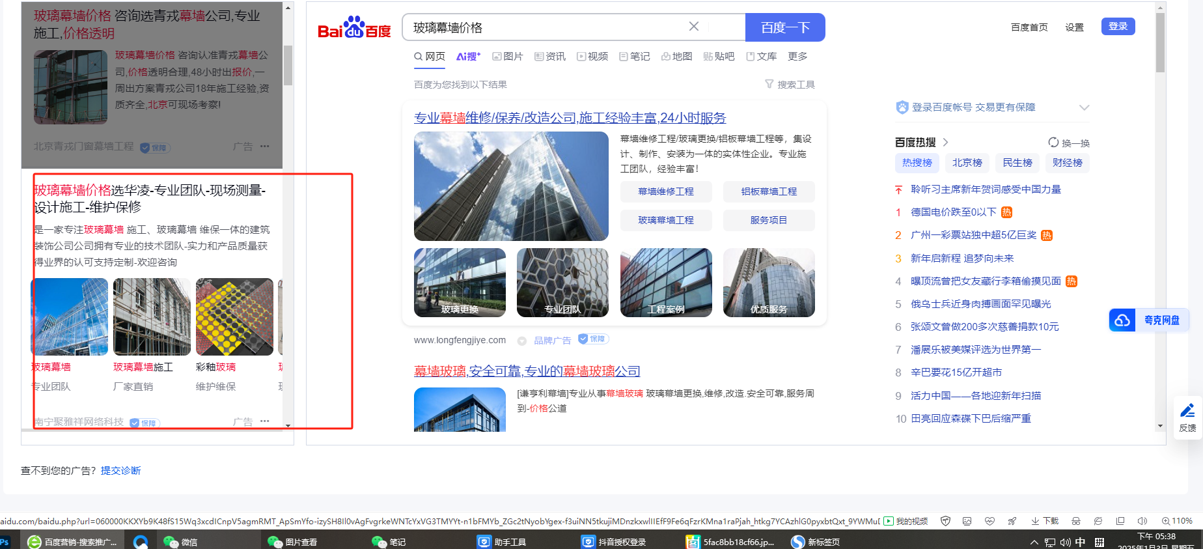Click the 提交诊断 link
Viewport: 1203px width, 549px height.
pyautogui.click(x=120, y=471)
